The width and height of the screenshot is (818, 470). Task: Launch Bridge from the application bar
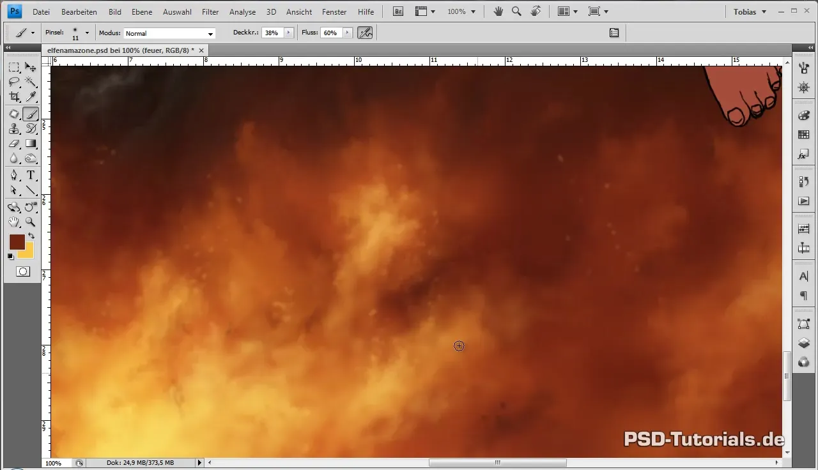pyautogui.click(x=397, y=11)
